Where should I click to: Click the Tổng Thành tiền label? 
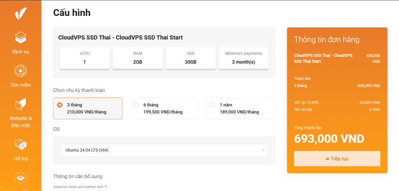pyautogui.click(x=308, y=128)
